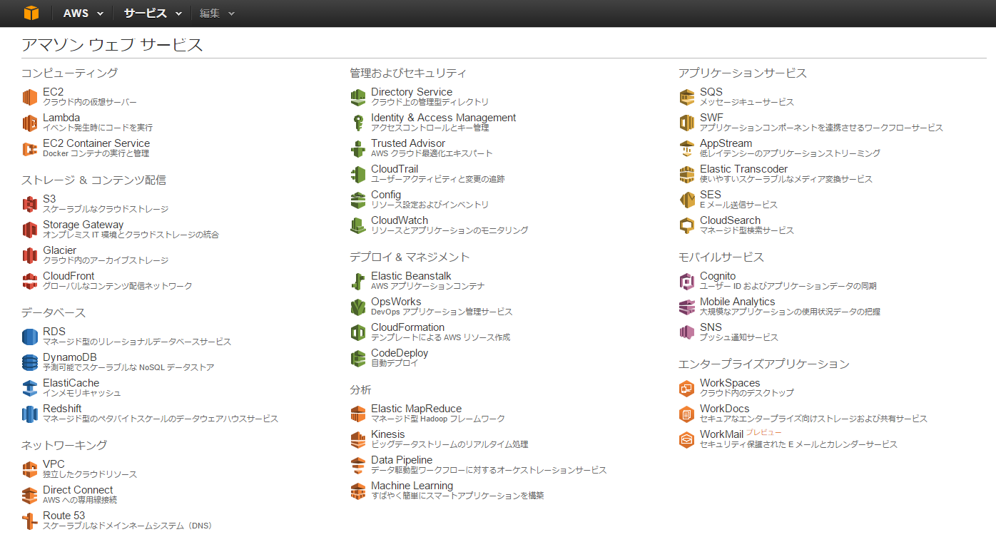
Task: Open the Machine Learning service link
Action: (x=412, y=485)
